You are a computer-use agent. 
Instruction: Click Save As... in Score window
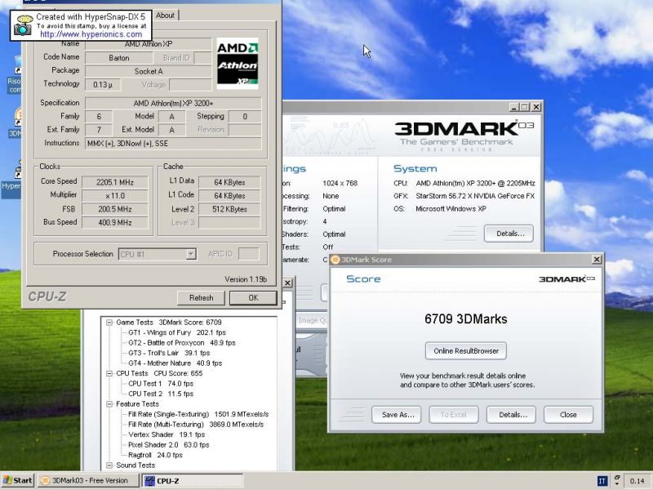(396, 415)
